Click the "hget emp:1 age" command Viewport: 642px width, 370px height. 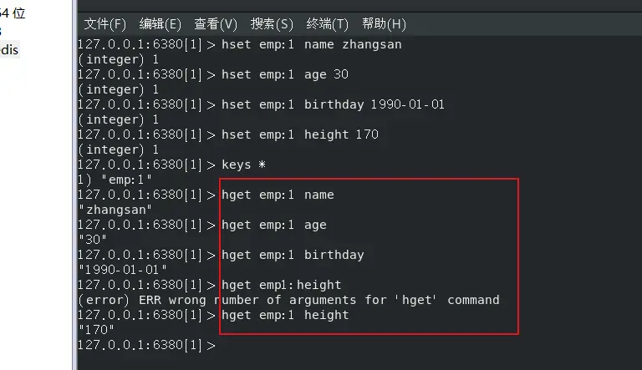[x=273, y=225]
